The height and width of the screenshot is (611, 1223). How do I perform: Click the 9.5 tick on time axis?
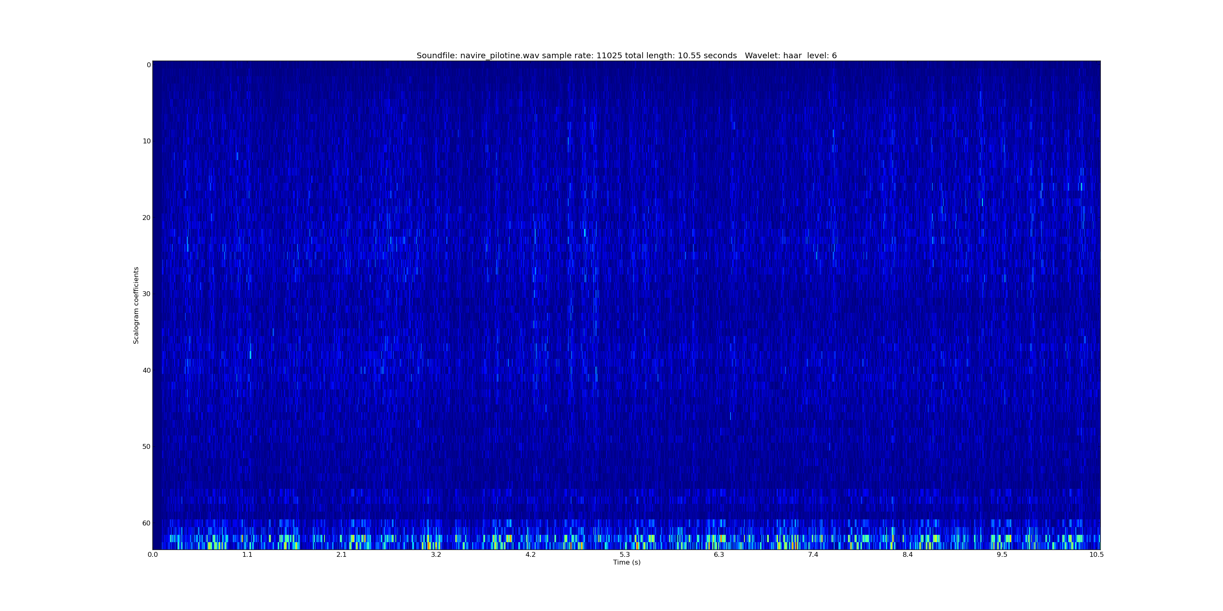pos(1002,554)
